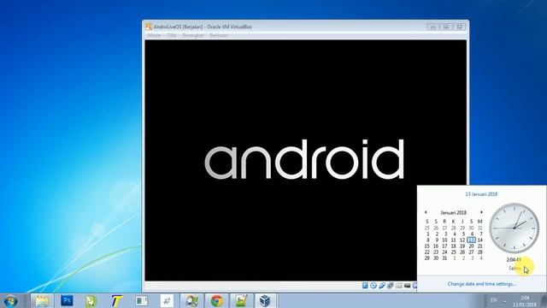Show hidden tray icons arrow
Image resolution: width=547 pixels, height=308 pixels.
click(505, 300)
